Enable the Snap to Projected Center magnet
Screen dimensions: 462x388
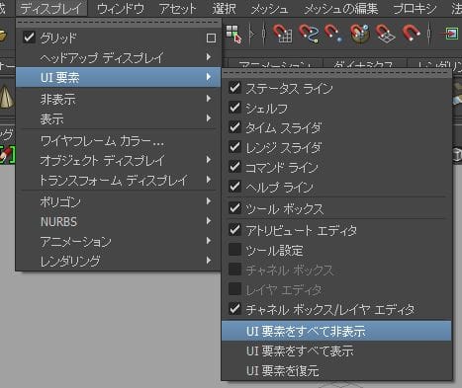tap(359, 34)
